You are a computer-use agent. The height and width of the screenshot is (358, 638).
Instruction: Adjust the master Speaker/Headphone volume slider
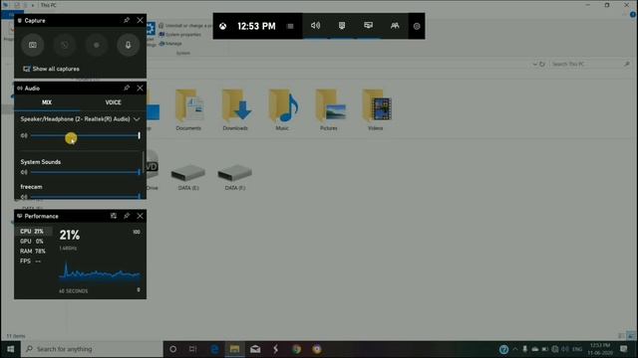(x=86, y=135)
